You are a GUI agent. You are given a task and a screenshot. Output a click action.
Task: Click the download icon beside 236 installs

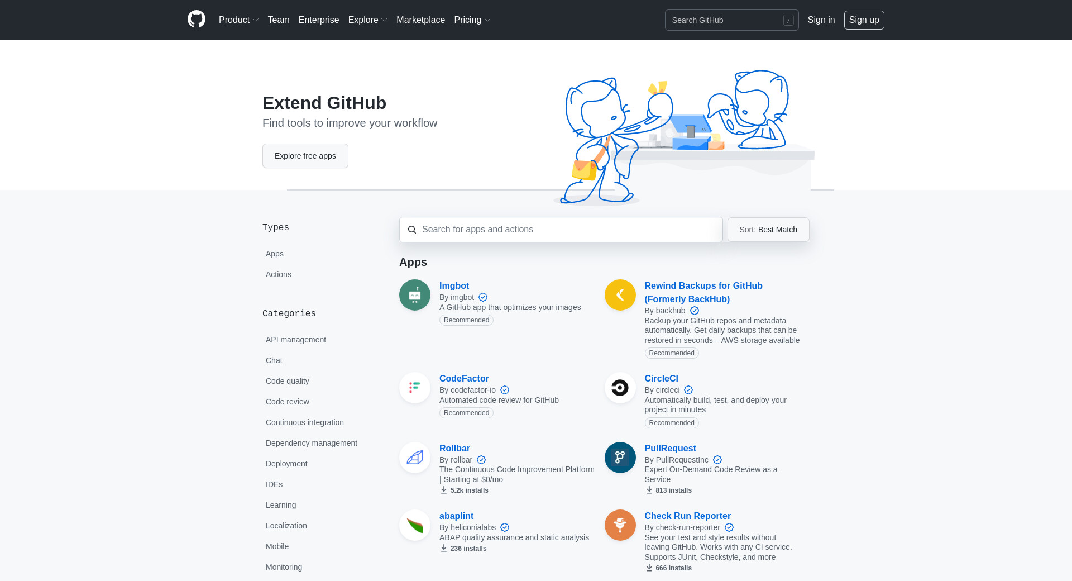(x=444, y=548)
